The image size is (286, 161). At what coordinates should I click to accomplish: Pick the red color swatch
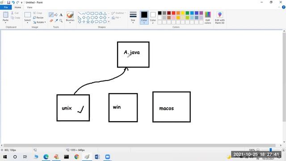click(x=173, y=13)
